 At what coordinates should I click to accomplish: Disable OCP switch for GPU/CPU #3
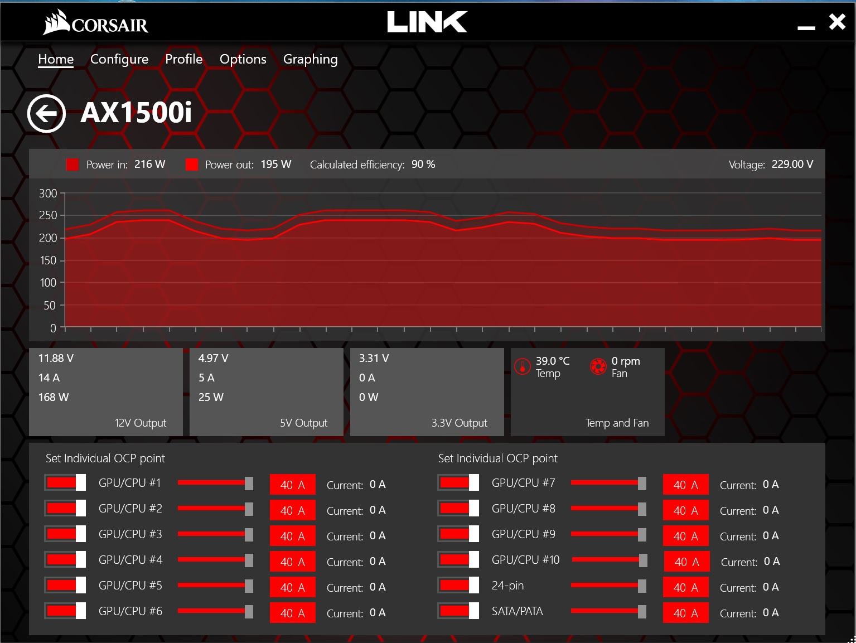click(65, 534)
